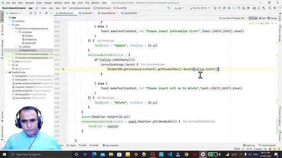The image size is (282, 158).
Task: Switch editor to Design view mode
Action: pos(272,18)
